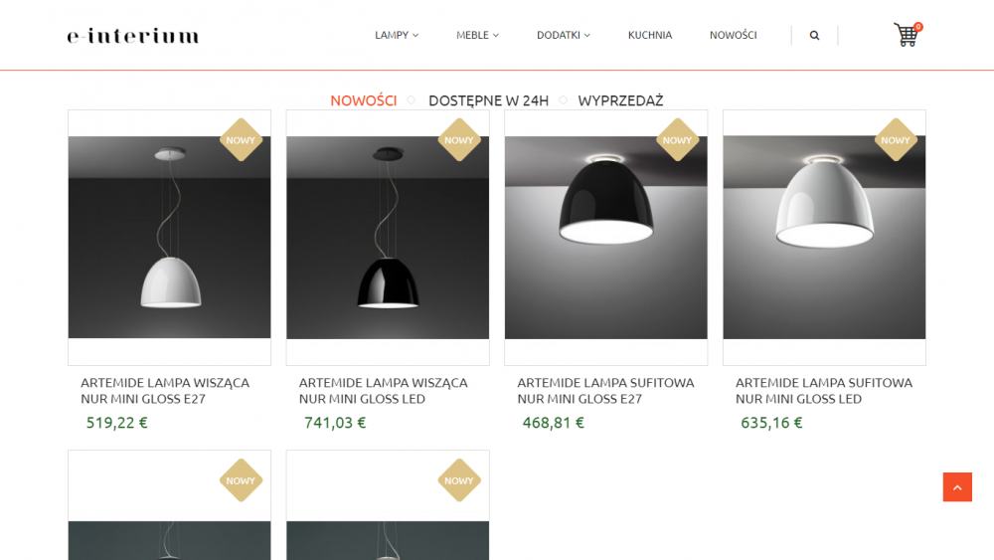Screen dimensions: 994x560
Task: Switch to the WYPRZEDAŻ tab
Action: pyautogui.click(x=620, y=100)
